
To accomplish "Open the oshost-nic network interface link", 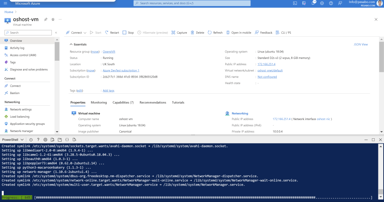I will pyautogui.click(x=324, y=119).
